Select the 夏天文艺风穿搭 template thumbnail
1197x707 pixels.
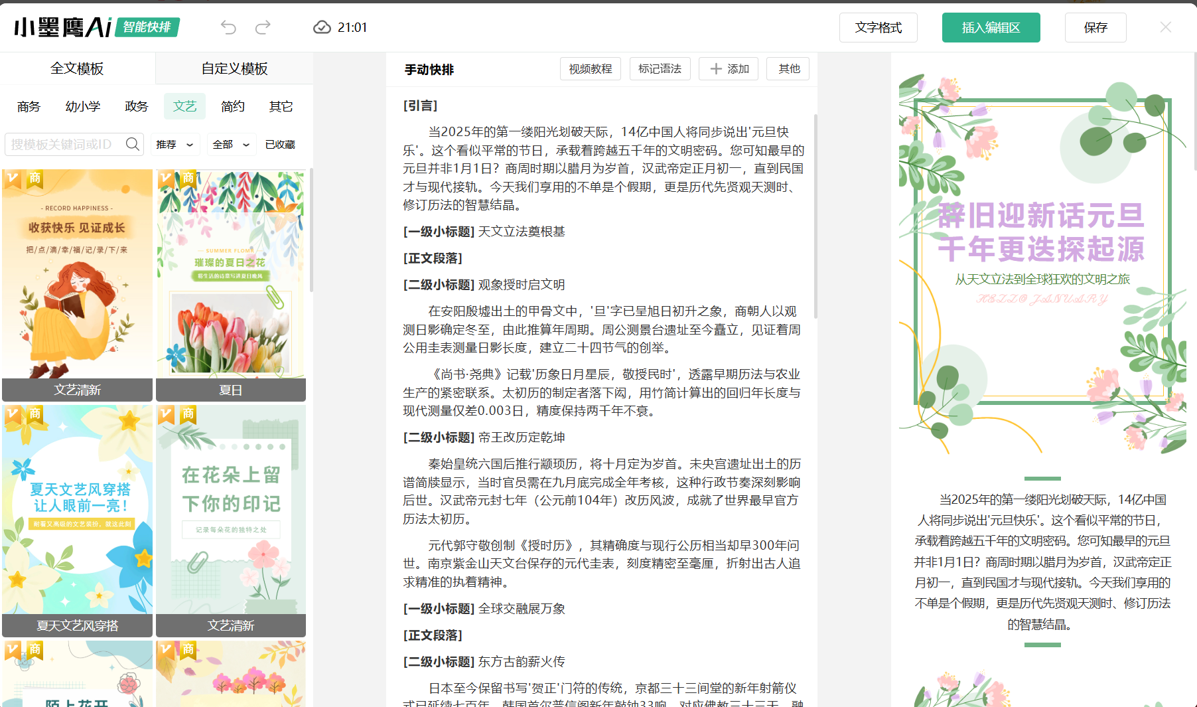[78, 511]
